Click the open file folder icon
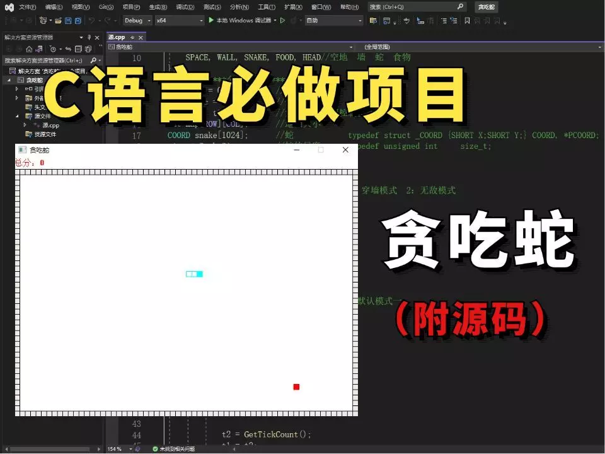 point(58,20)
